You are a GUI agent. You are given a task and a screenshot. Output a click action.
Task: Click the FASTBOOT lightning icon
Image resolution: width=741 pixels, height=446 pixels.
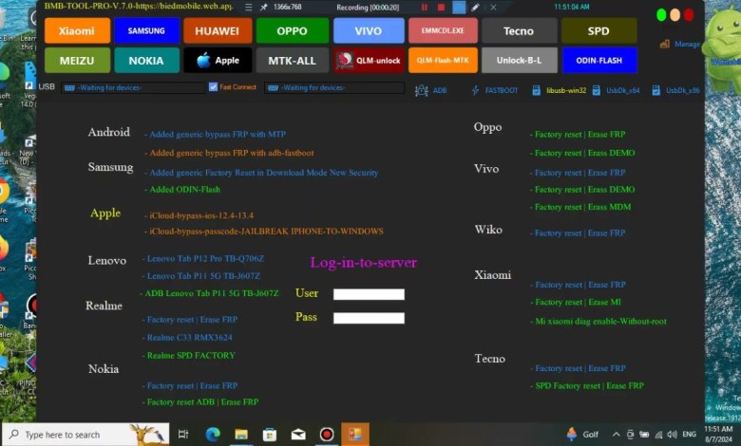point(475,90)
